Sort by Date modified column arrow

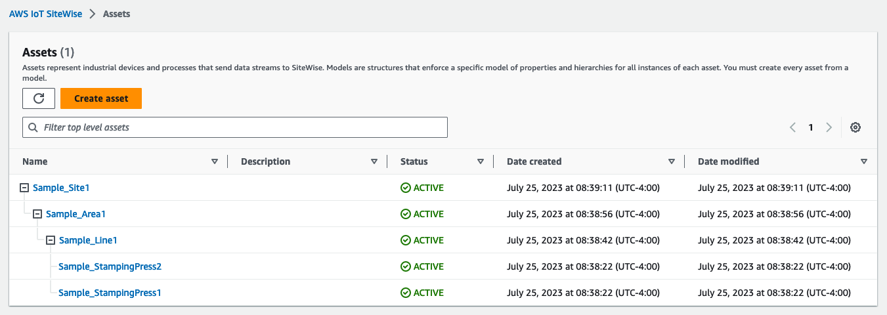(864, 161)
